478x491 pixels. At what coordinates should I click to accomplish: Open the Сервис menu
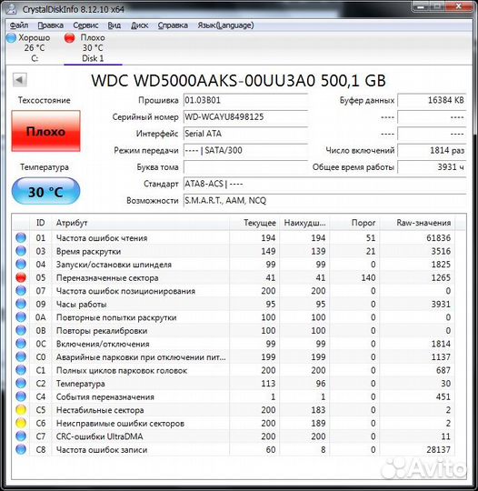85,25
